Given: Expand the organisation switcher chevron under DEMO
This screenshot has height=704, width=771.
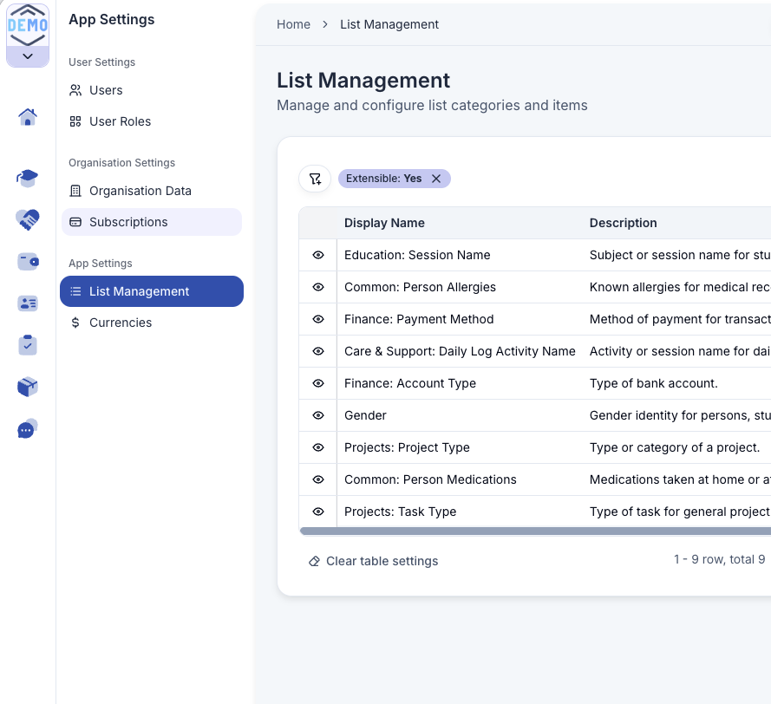Looking at the screenshot, I should click(x=28, y=56).
